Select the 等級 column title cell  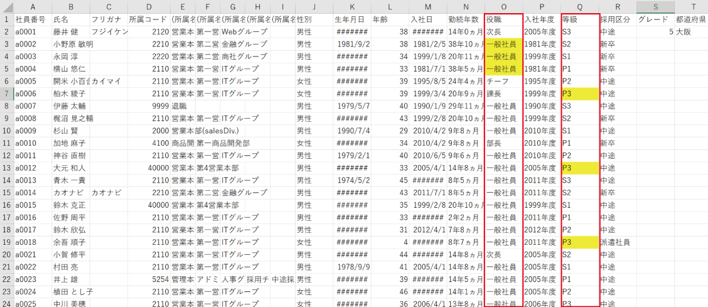579,19
